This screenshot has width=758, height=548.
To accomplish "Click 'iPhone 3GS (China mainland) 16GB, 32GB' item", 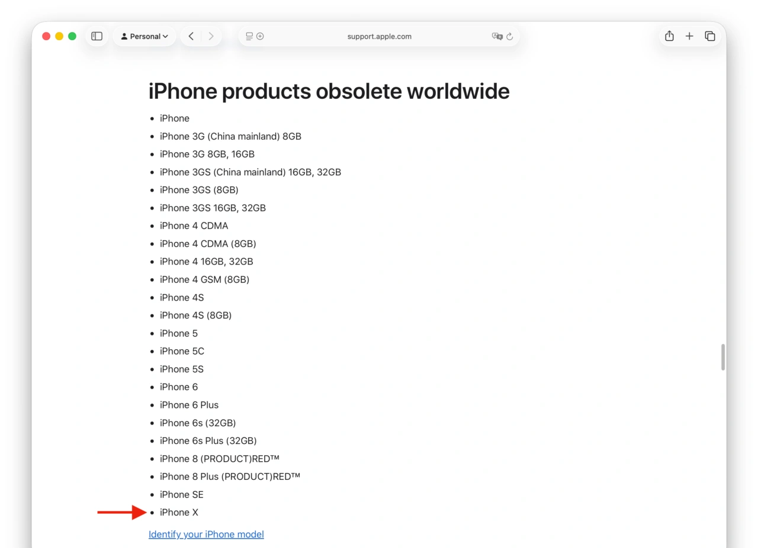I will [250, 172].
